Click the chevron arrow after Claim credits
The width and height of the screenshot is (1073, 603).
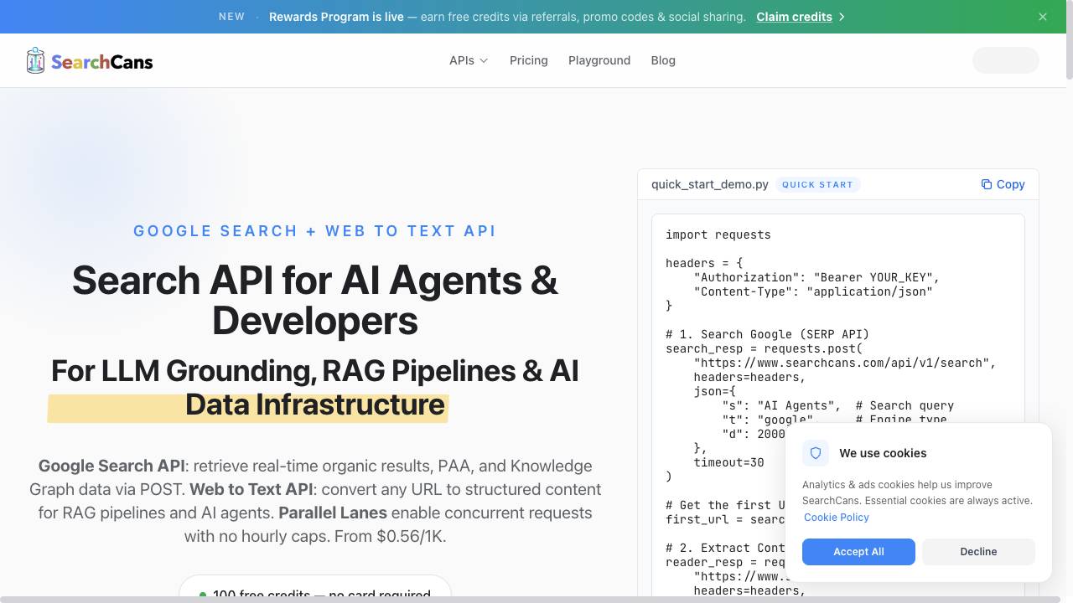pos(842,17)
